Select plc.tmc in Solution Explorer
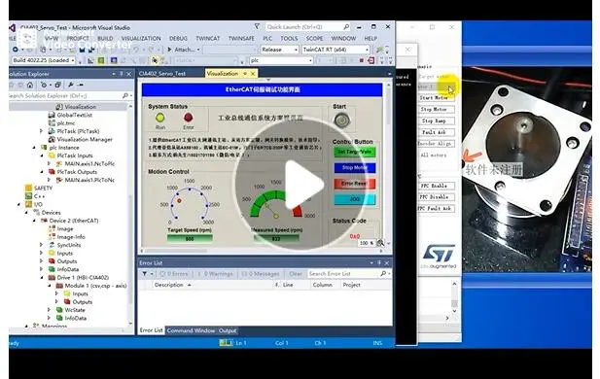 pyautogui.click(x=66, y=123)
